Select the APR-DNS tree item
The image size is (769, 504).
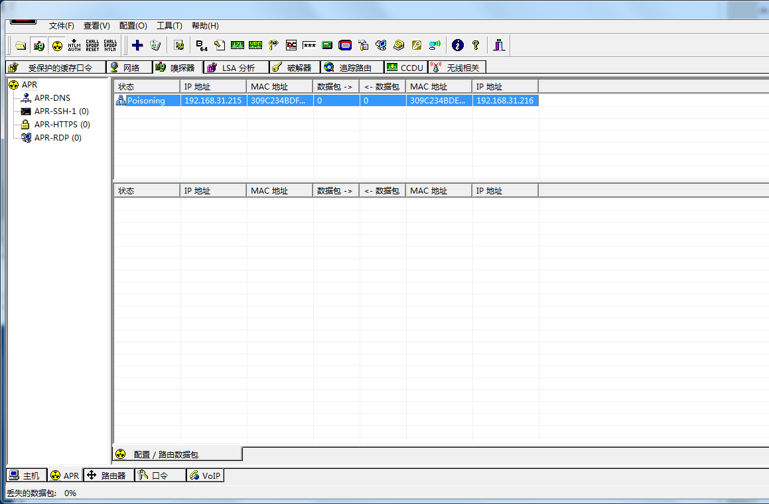pyautogui.click(x=52, y=98)
